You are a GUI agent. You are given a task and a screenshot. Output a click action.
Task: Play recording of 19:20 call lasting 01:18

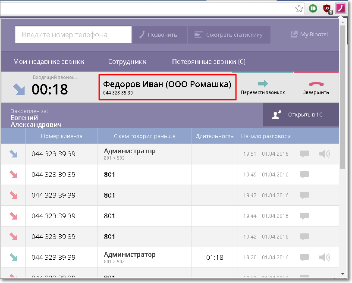pos(324,258)
